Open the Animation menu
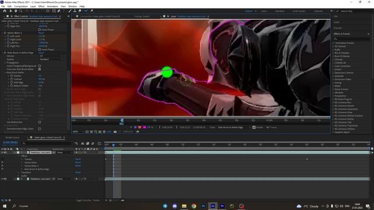This screenshot has width=374, height=210. tap(53, 6)
